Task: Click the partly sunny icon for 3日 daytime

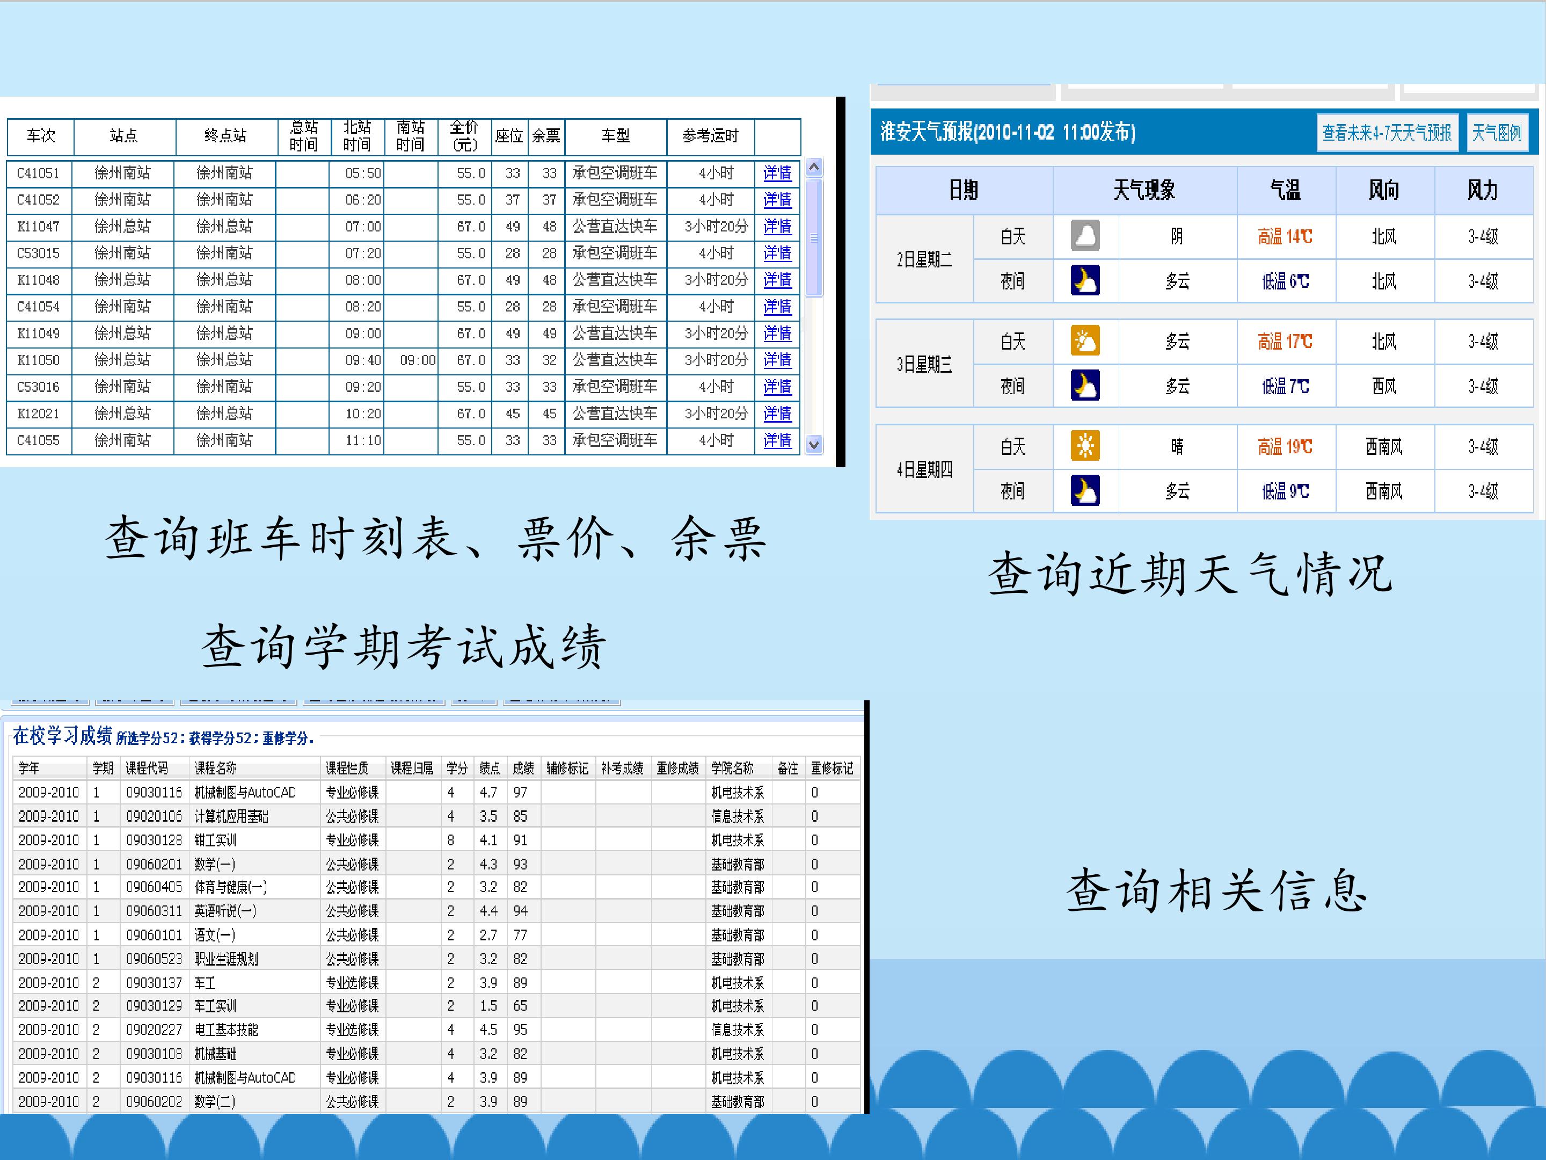Action: pyautogui.click(x=1085, y=341)
